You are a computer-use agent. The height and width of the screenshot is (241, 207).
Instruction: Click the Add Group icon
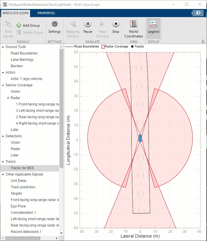pyautogui.click(x=19, y=25)
